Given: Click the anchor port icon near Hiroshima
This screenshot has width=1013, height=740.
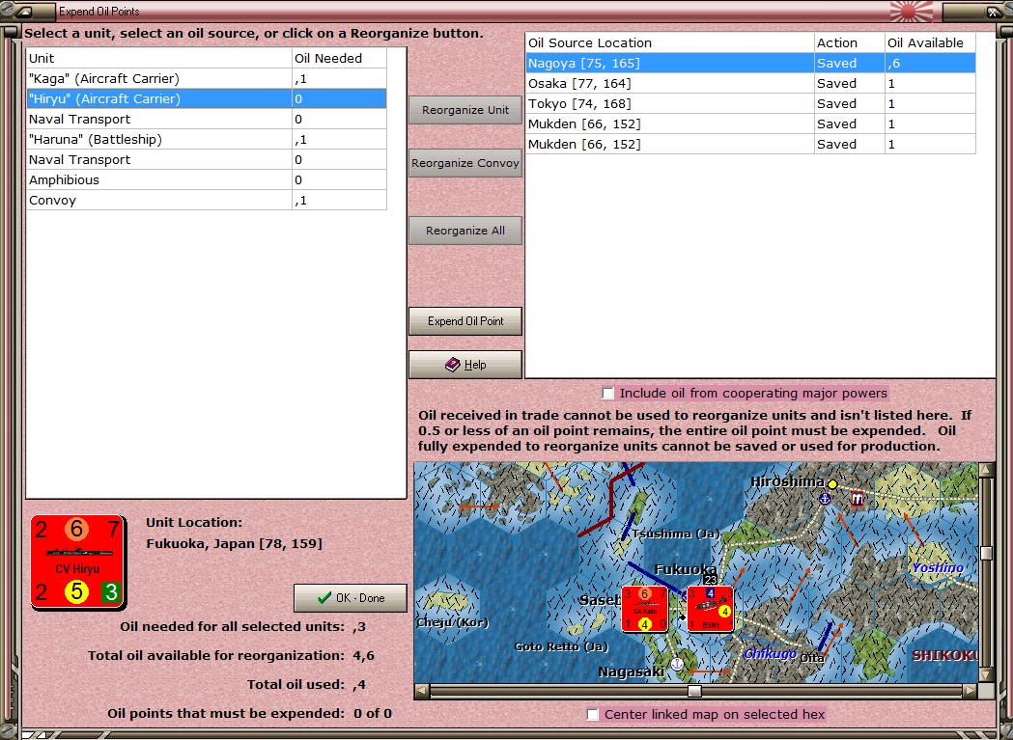Looking at the screenshot, I should pos(825,499).
